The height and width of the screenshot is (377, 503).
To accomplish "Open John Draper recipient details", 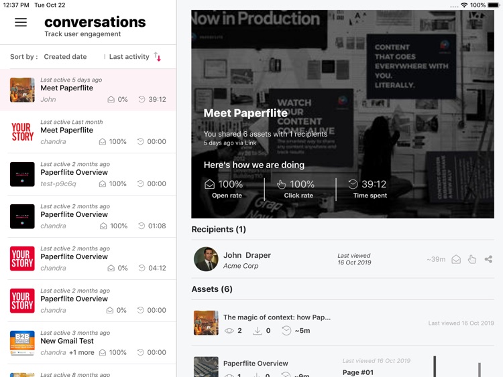I will [343, 258].
